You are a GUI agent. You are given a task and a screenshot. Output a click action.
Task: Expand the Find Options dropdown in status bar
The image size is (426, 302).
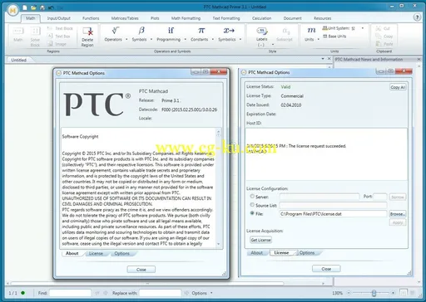(211, 293)
